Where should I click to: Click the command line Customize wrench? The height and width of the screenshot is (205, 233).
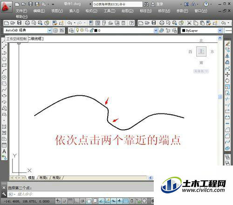(4, 194)
